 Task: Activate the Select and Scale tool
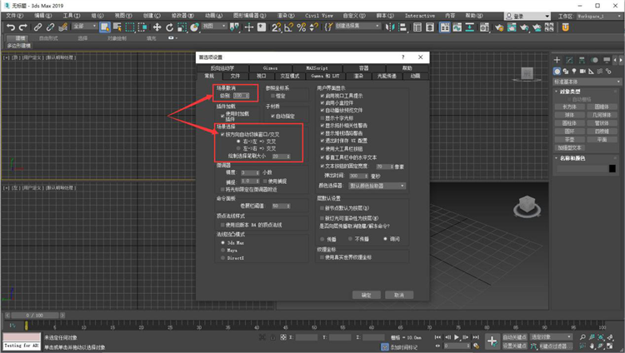coord(182,27)
